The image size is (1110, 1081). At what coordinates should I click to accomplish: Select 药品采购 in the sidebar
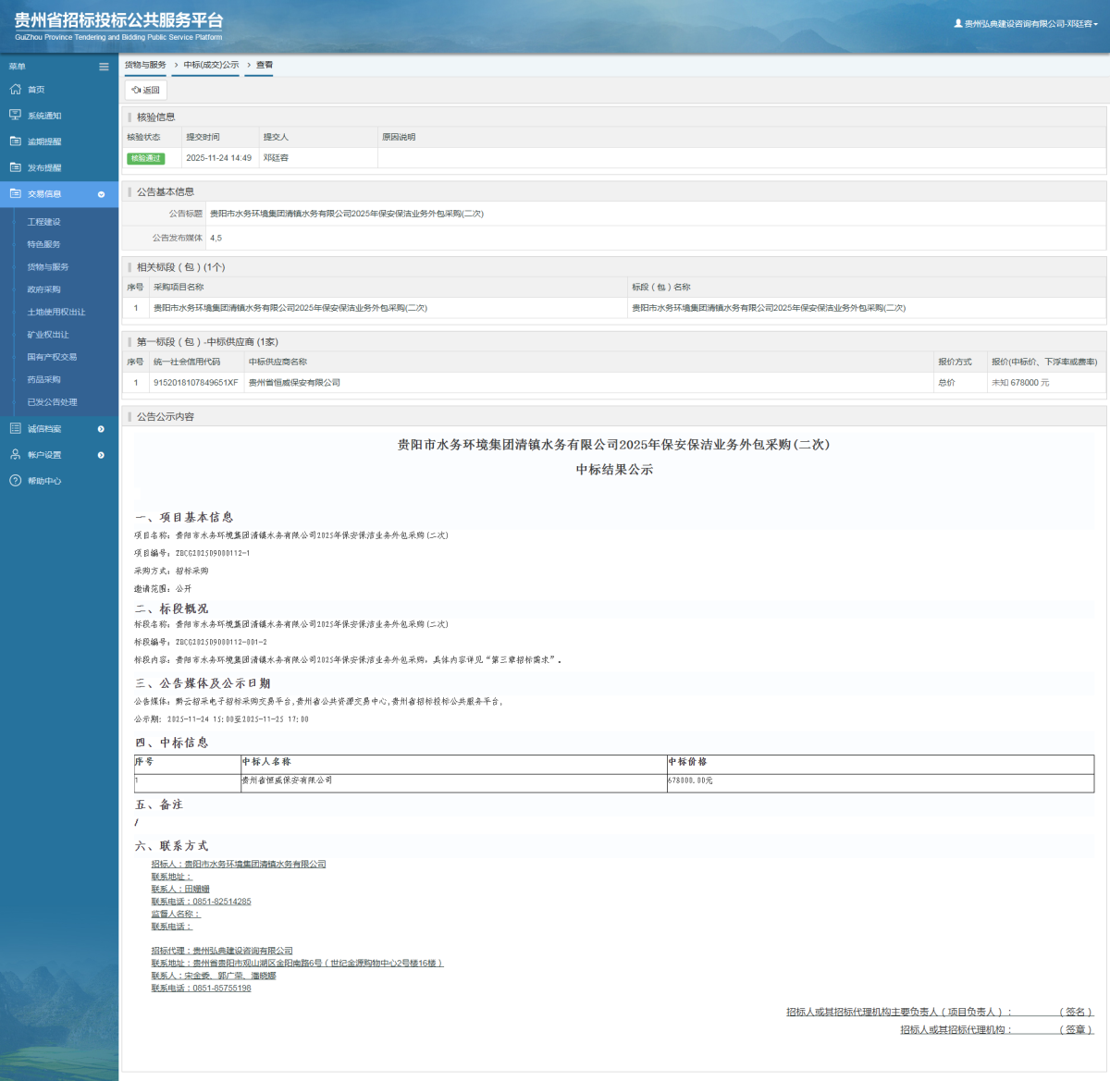click(43, 380)
